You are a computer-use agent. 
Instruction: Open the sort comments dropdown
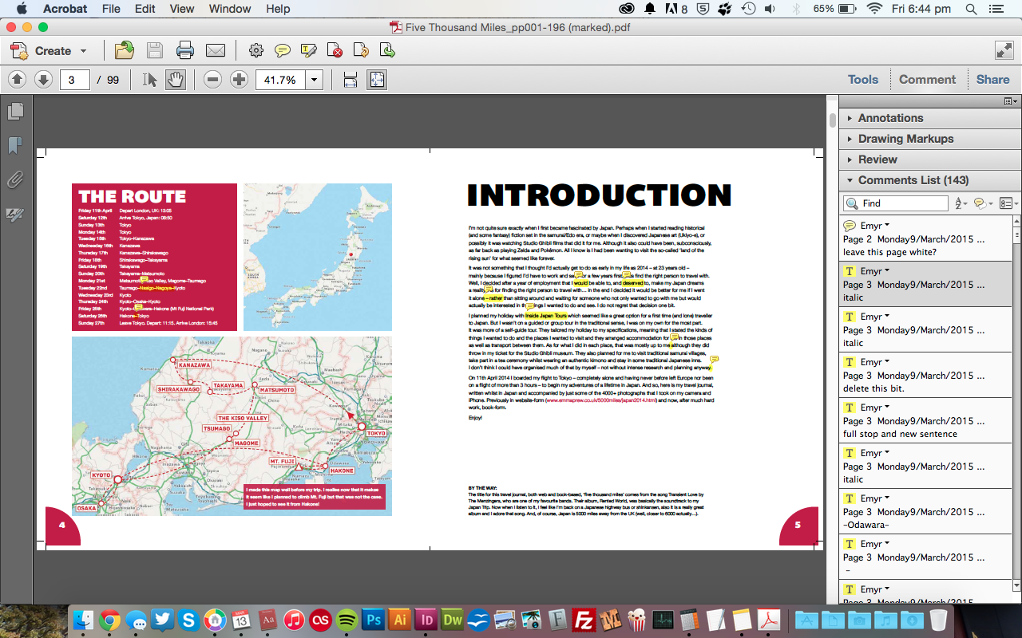pos(961,203)
